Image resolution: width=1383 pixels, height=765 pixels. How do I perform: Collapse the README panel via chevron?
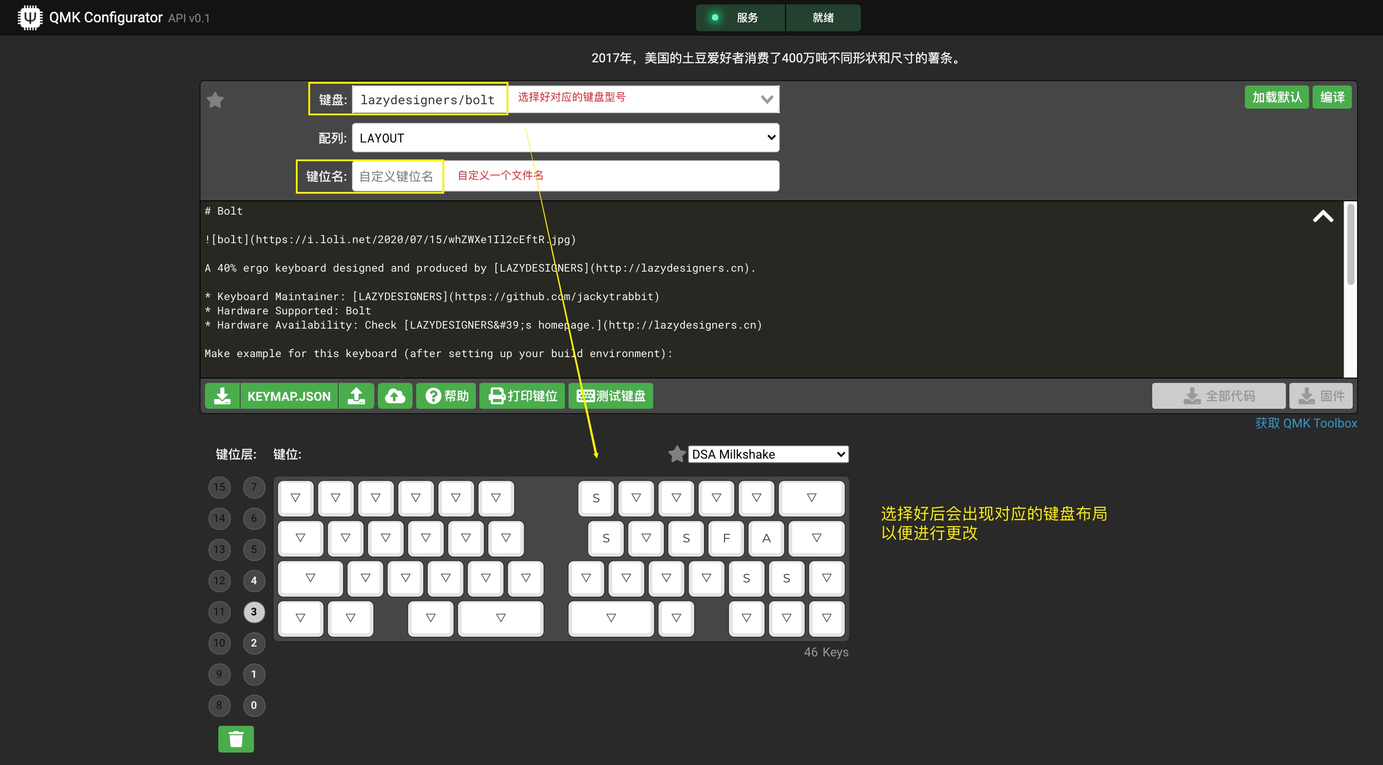click(x=1324, y=216)
